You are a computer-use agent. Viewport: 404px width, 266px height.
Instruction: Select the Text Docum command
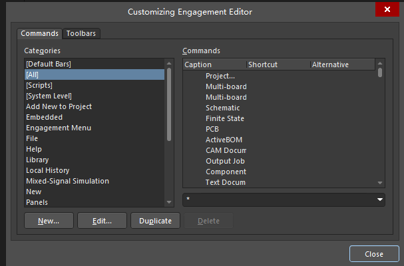(280, 182)
